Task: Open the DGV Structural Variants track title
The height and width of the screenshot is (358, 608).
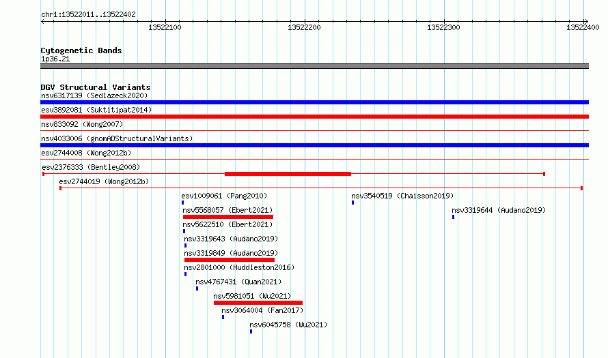Action: coord(96,87)
